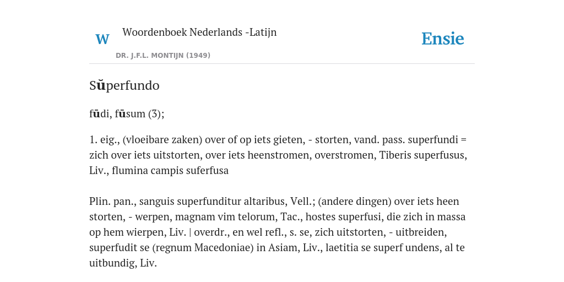
Task: Click the text fūdi, fūsum (3);
Action: pos(127,114)
